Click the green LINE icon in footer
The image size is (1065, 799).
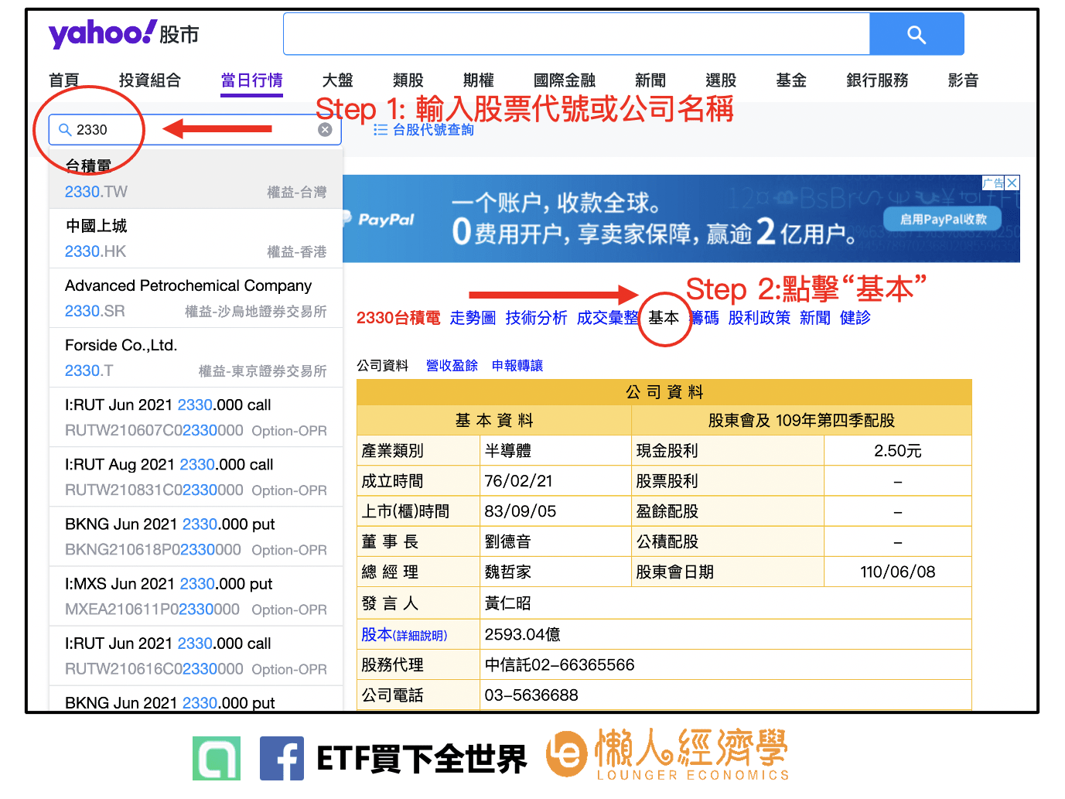[217, 758]
